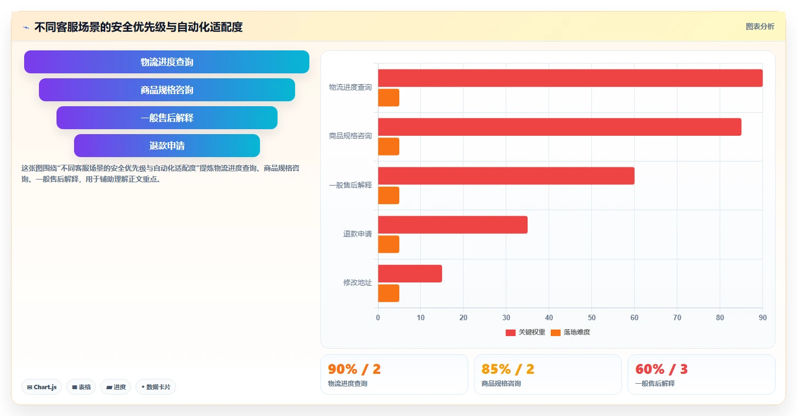Toggle the 关键权重 legend red swatch
The height and width of the screenshot is (416, 797).
511,333
